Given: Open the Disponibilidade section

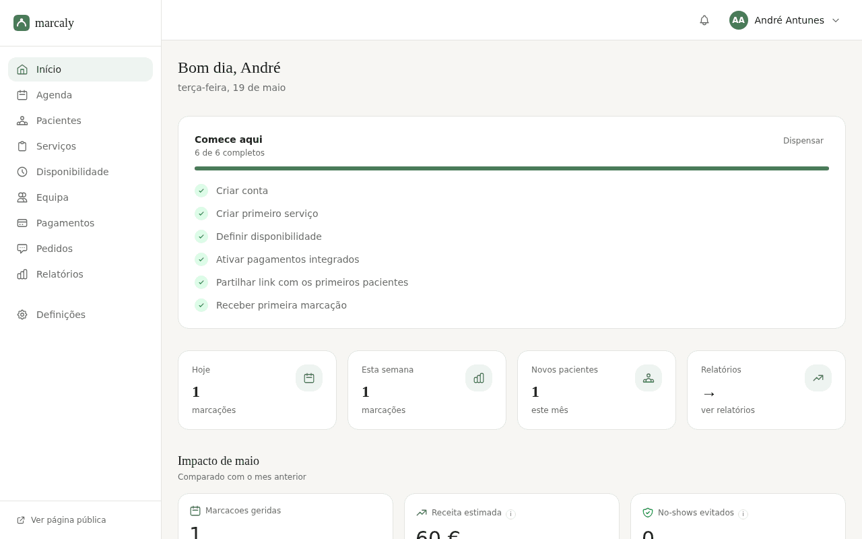Looking at the screenshot, I should tap(80, 172).
